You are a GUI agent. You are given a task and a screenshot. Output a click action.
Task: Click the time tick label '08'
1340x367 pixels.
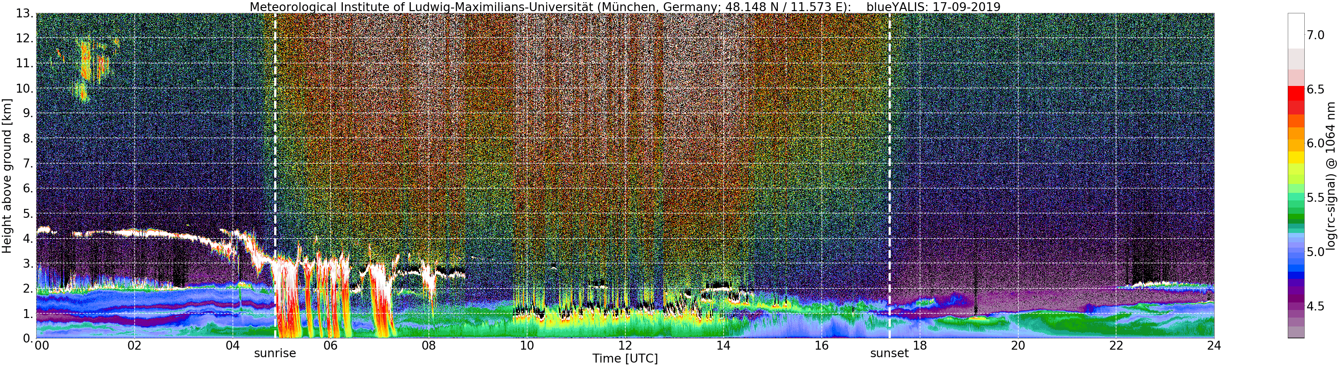point(429,345)
